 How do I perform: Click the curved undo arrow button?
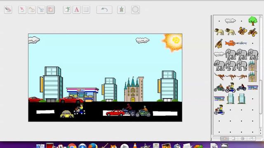104,9
